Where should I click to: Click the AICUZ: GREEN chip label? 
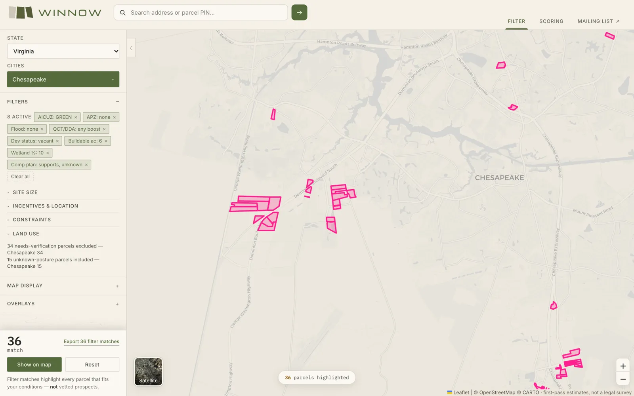point(55,117)
